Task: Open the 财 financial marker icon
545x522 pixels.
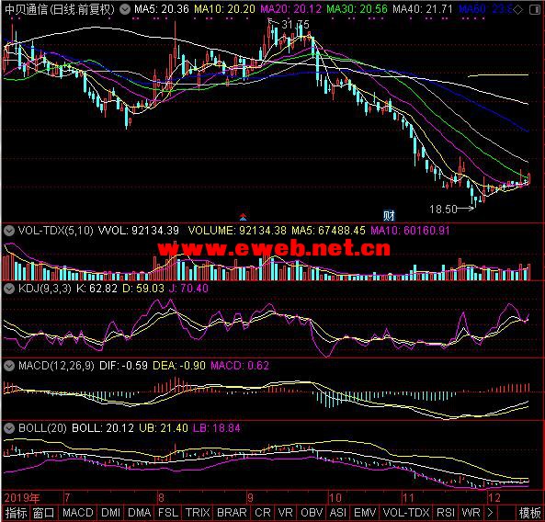Action: tap(389, 216)
